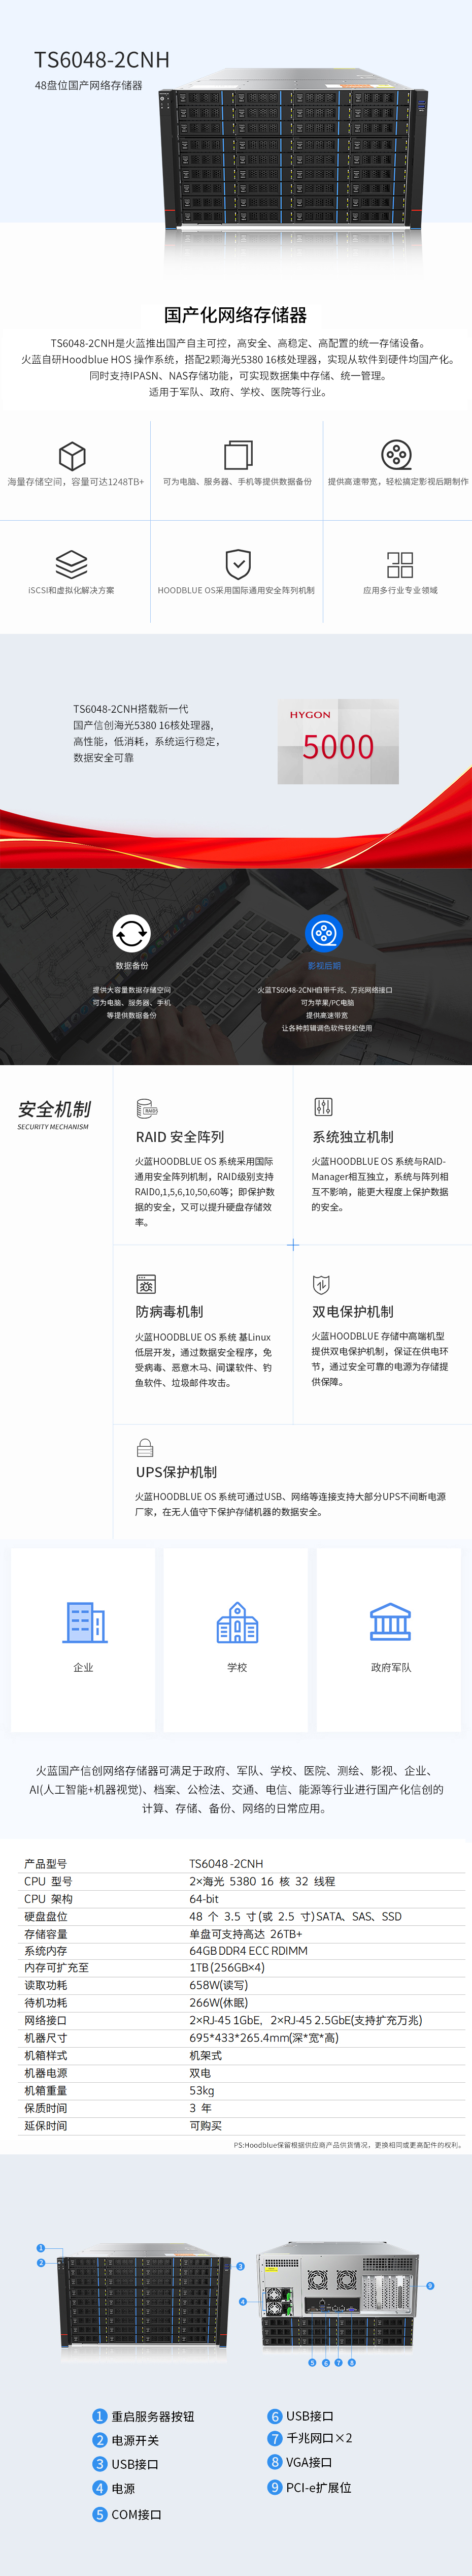Click the cube icon for massive storage space
This screenshot has width=472, height=2576.
[72, 456]
